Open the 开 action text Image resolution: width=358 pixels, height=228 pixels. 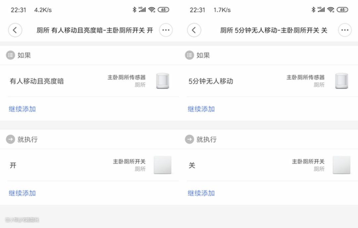tap(13, 165)
